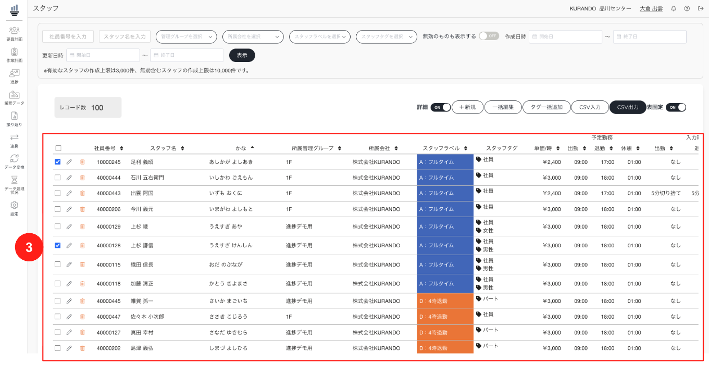709x366 pixels.
Task: Open the 要員計画 sidebar icon
Action: 14,33
